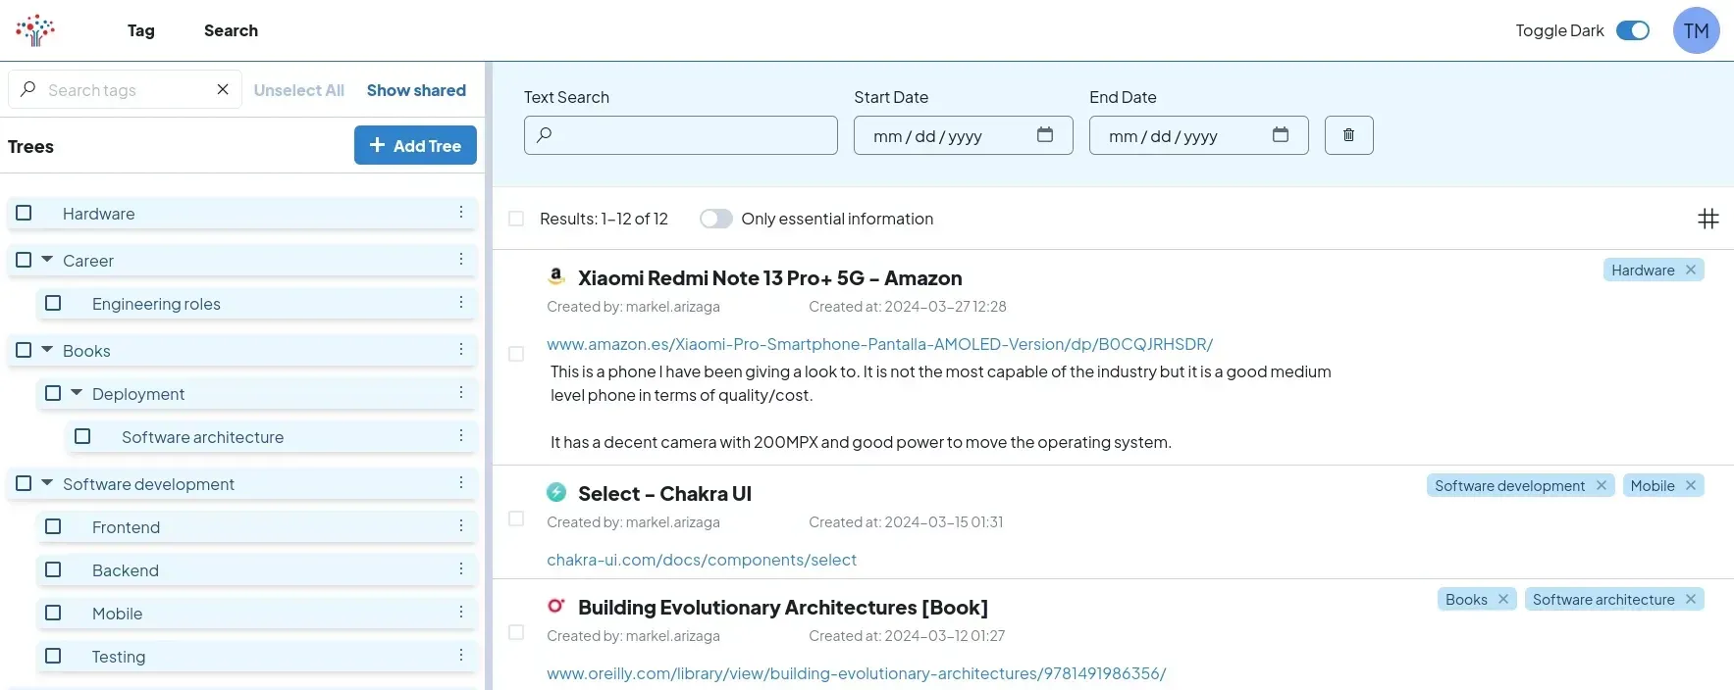The image size is (1734, 690).
Task: Tick the Frontend tag checkbox
Action: pos(53,527)
